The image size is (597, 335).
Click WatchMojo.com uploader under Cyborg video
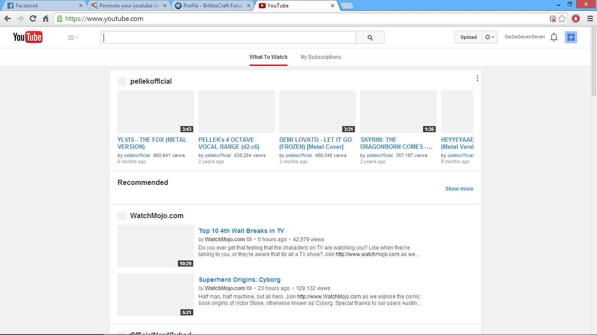pos(225,288)
